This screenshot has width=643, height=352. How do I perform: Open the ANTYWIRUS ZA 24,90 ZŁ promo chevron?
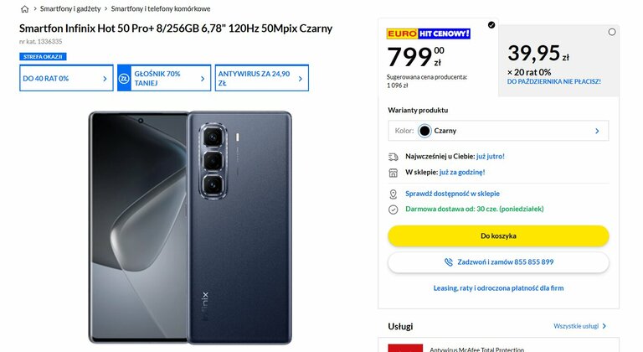[301, 79]
